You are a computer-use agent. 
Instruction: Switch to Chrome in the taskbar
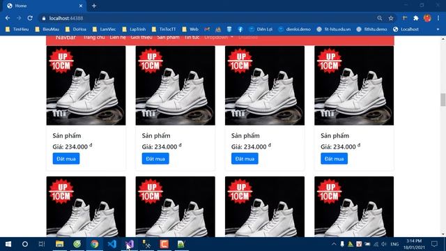pos(95,244)
